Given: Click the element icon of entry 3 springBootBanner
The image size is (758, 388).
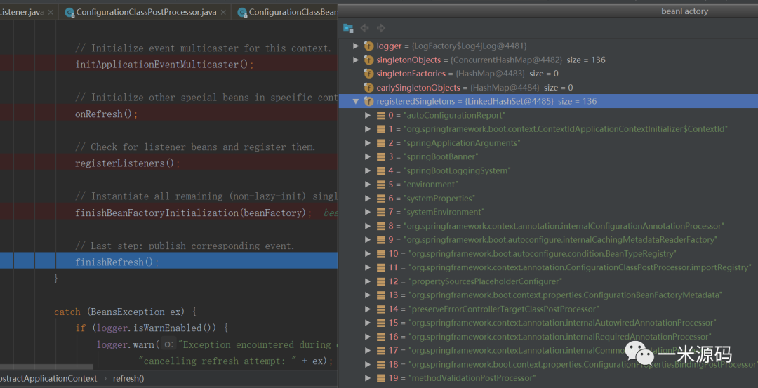Looking at the screenshot, I should click(380, 156).
